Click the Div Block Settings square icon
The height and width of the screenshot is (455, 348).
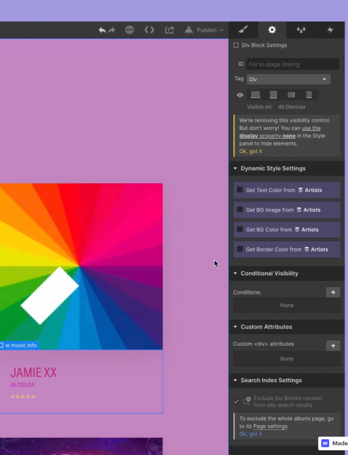[x=236, y=45]
